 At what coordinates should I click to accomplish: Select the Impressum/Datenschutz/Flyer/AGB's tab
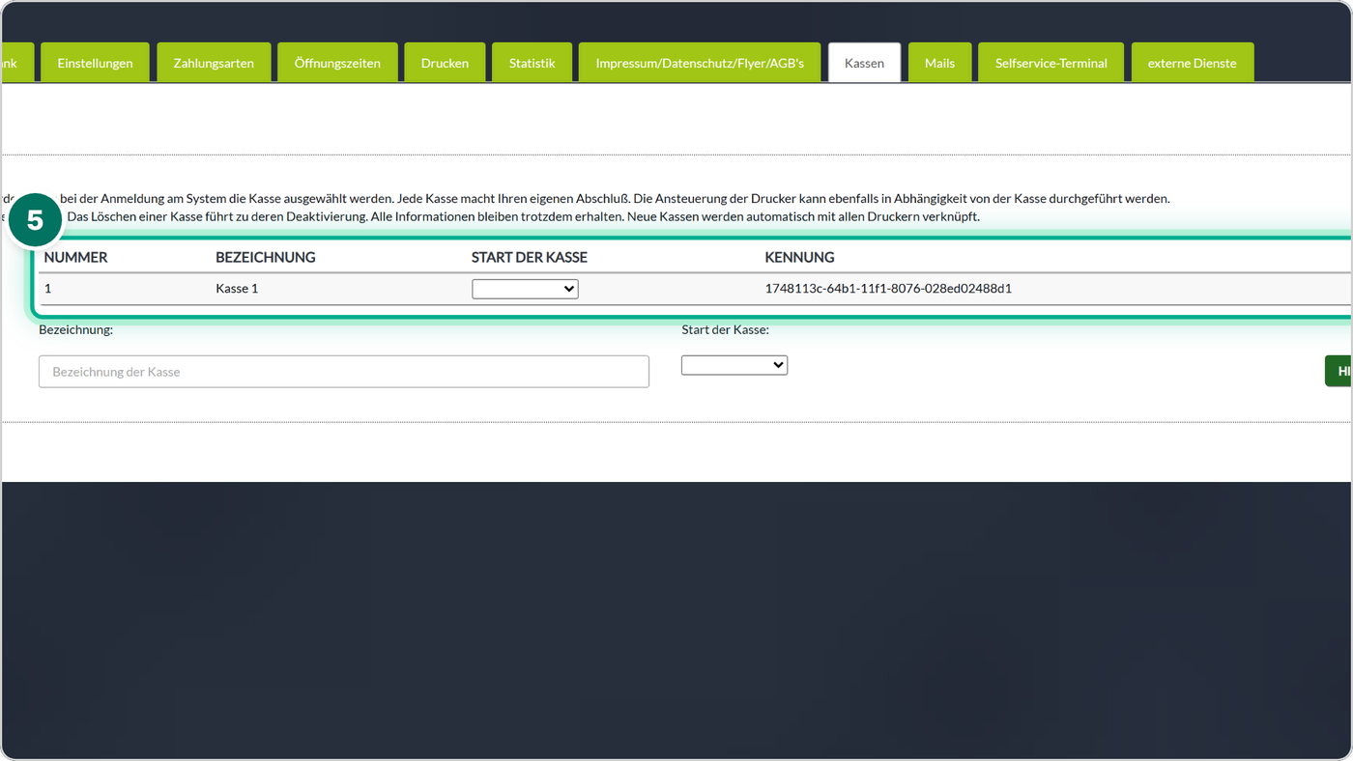[700, 63]
